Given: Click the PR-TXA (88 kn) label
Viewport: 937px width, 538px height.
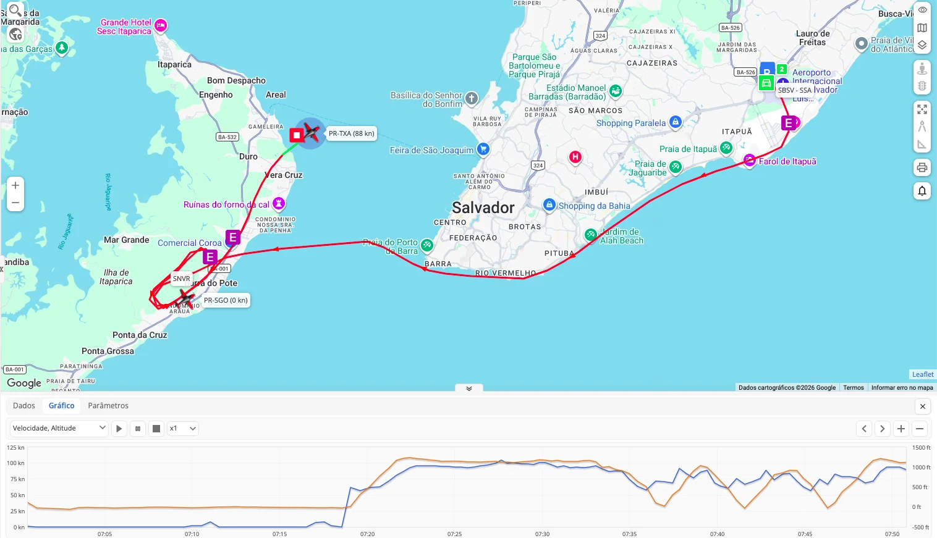Looking at the screenshot, I should point(351,133).
